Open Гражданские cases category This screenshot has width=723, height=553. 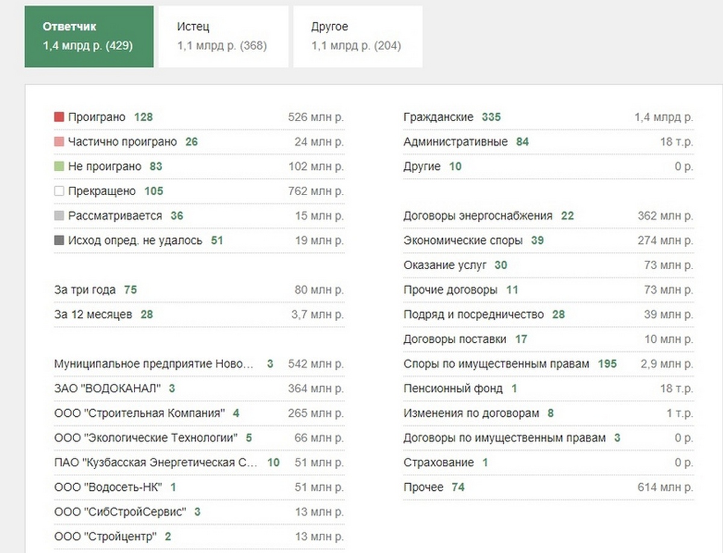pos(439,117)
